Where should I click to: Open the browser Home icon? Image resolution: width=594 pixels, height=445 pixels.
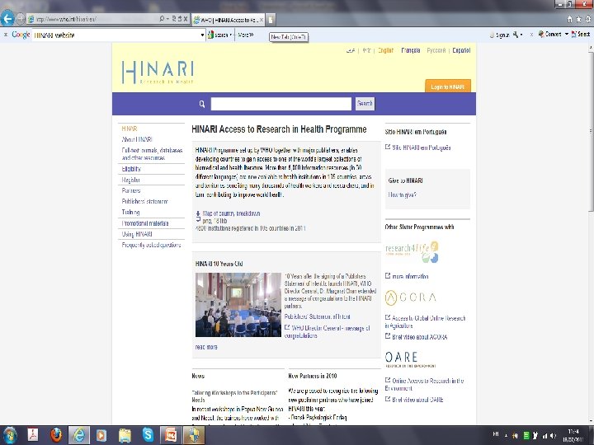(569, 19)
